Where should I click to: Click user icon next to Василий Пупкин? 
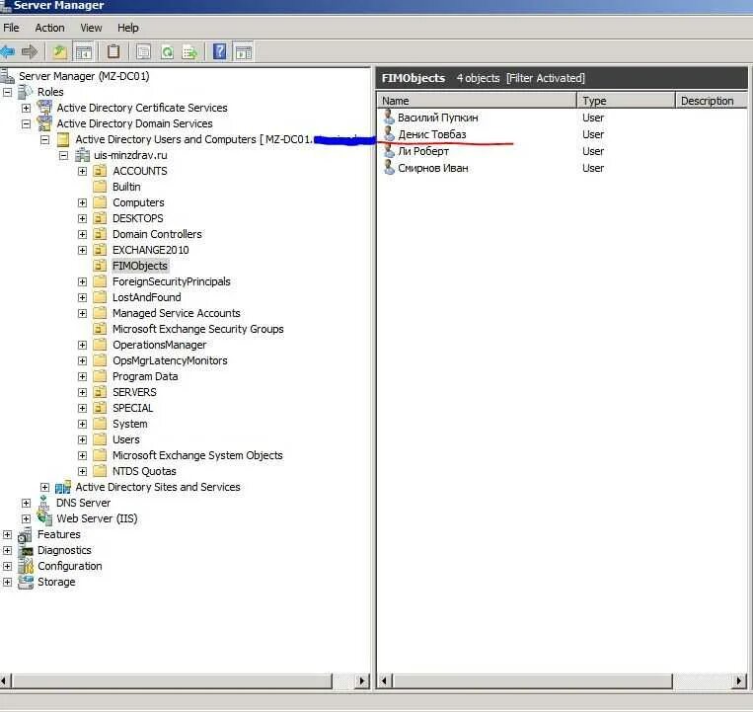tap(389, 118)
